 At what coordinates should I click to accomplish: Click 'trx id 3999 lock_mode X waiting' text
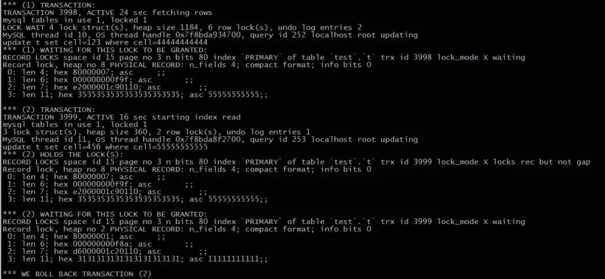pos(453,222)
